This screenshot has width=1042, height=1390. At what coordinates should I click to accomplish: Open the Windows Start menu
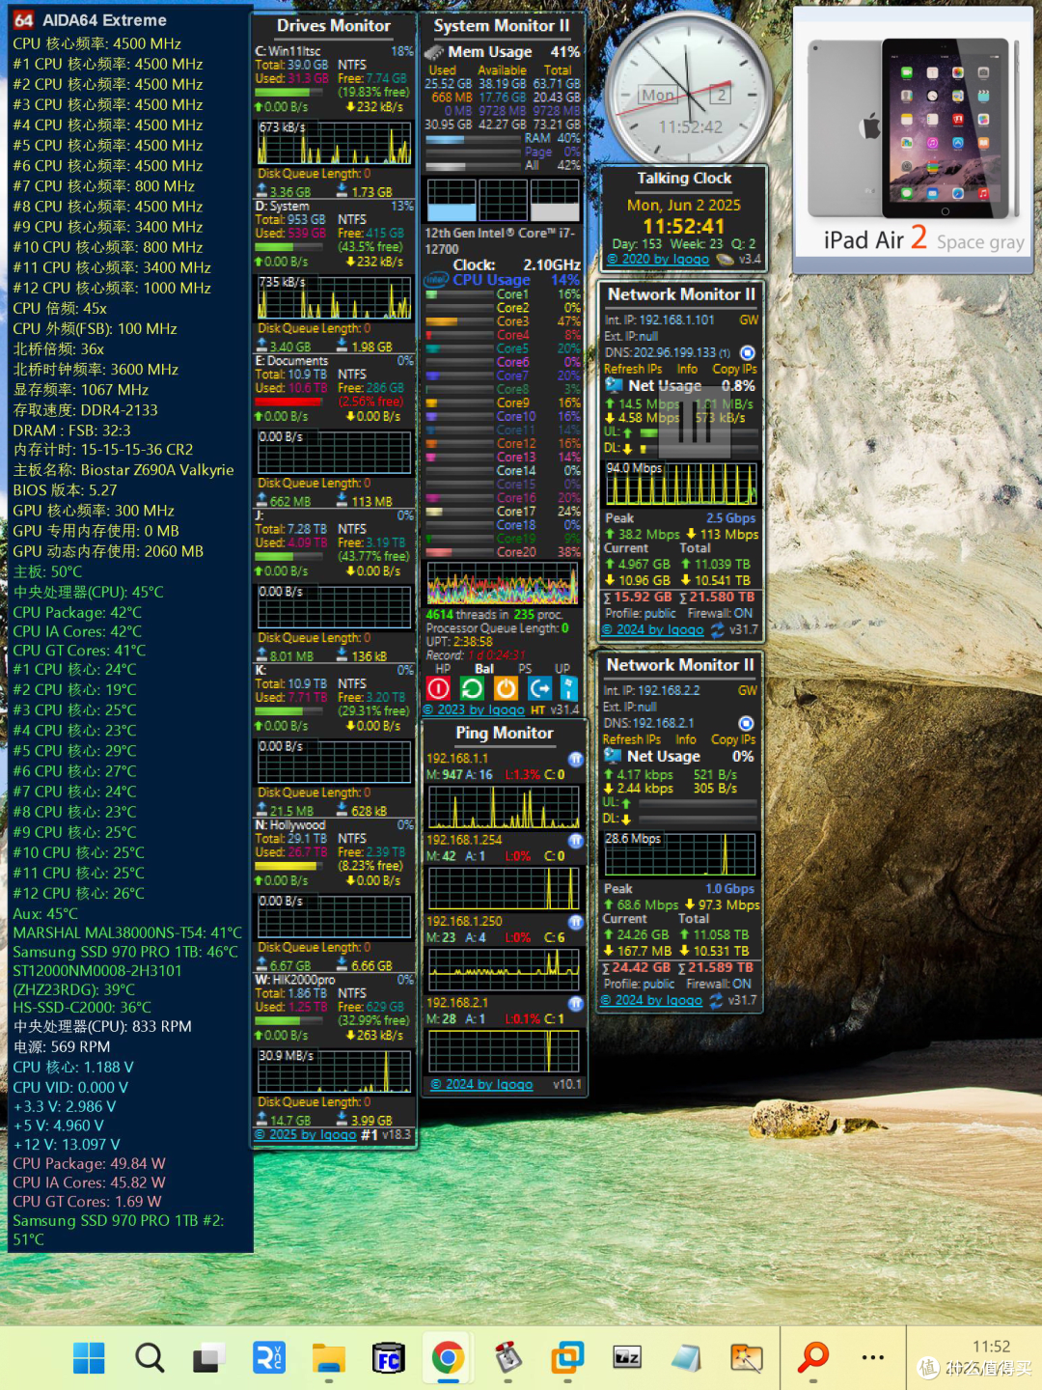click(x=89, y=1358)
